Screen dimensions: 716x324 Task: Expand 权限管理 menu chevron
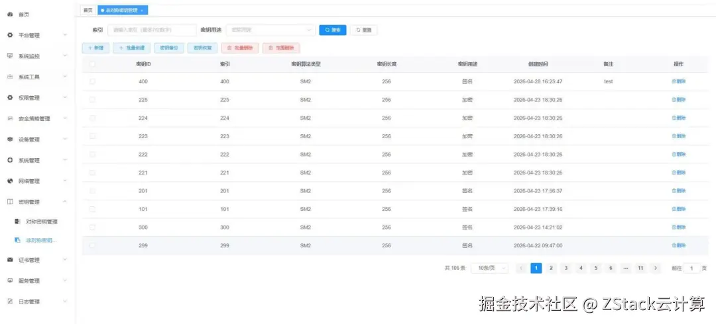65,97
